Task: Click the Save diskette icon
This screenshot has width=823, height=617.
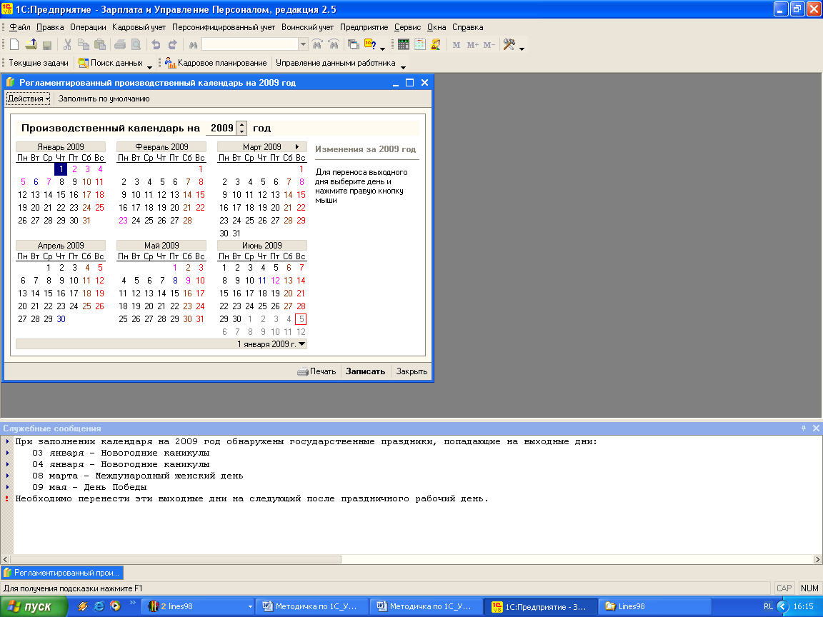Action: coord(47,44)
